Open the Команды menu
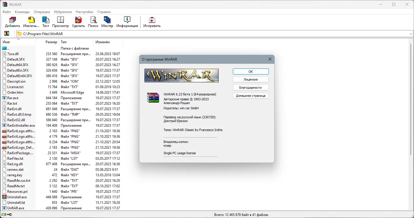 (x=22, y=12)
